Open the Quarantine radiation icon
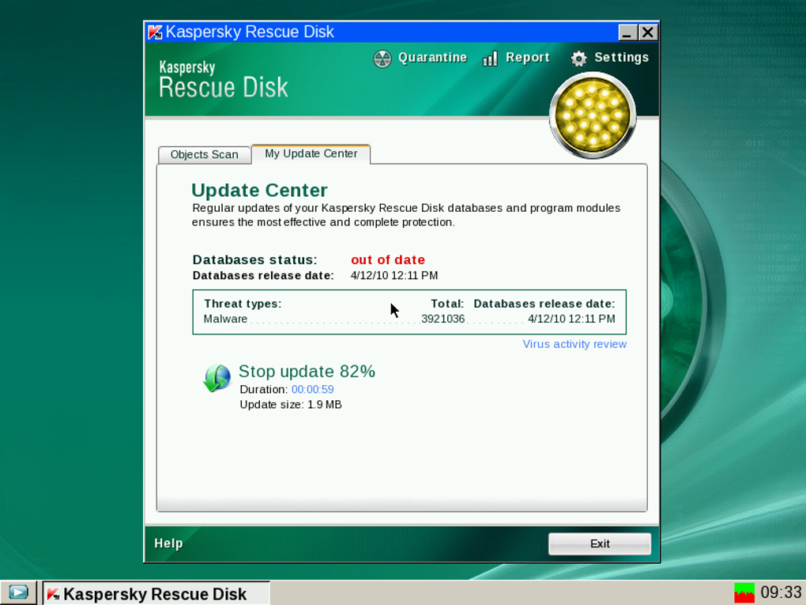 click(x=382, y=59)
